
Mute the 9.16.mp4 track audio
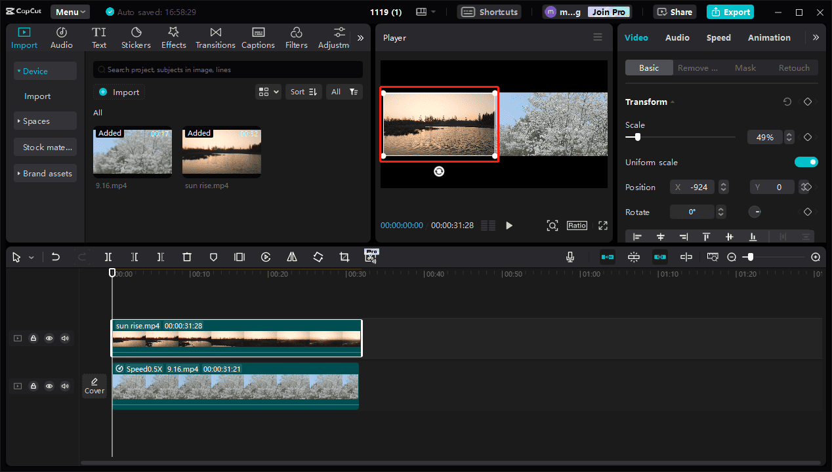(x=65, y=386)
